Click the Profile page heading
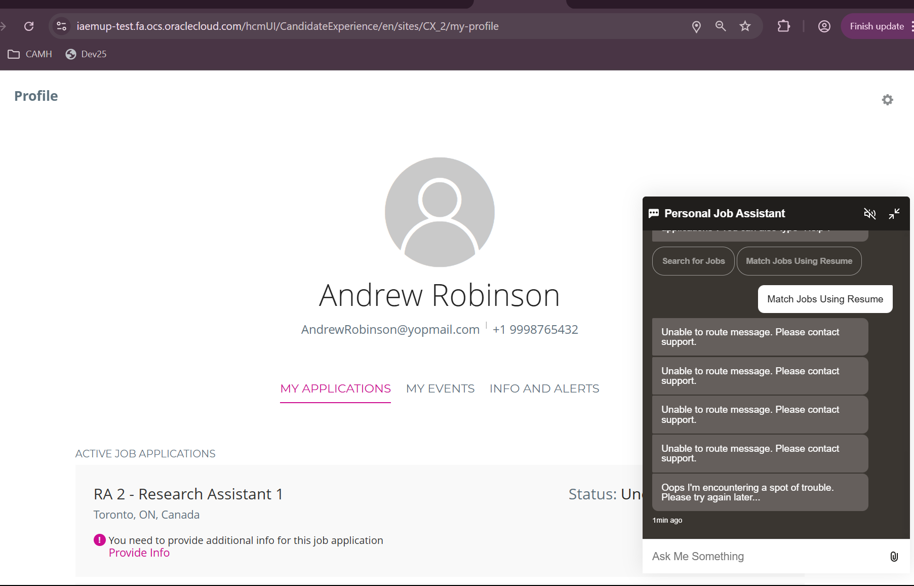The width and height of the screenshot is (914, 586). click(x=36, y=96)
